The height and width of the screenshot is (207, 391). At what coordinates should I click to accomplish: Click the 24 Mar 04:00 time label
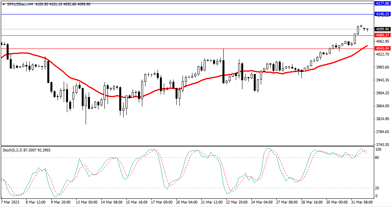(x=262, y=202)
